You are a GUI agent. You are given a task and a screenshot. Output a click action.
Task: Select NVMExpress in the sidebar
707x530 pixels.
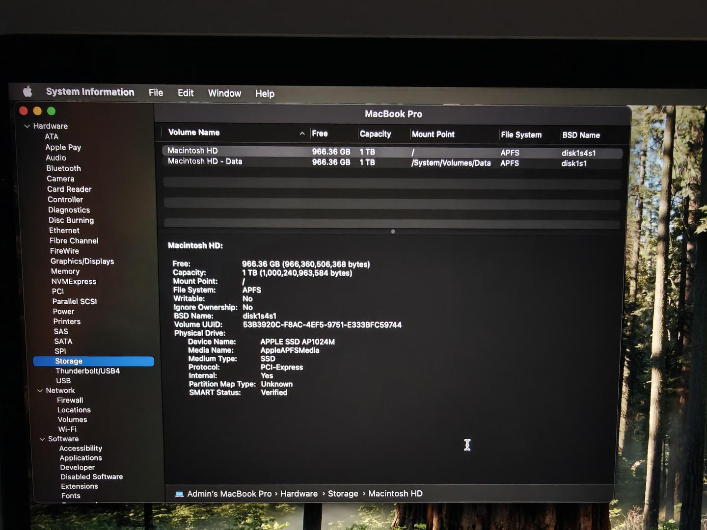click(x=74, y=281)
